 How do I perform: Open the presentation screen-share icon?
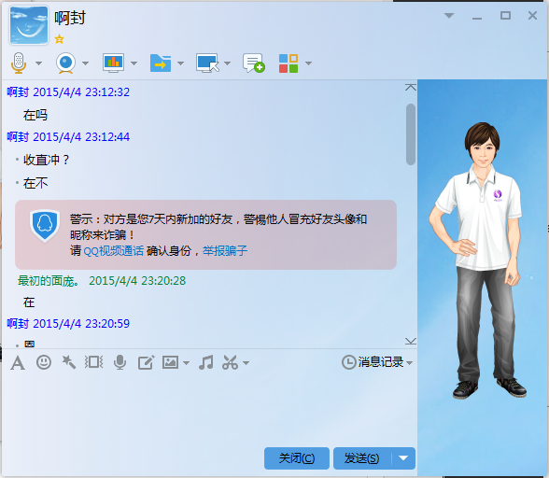[x=113, y=63]
